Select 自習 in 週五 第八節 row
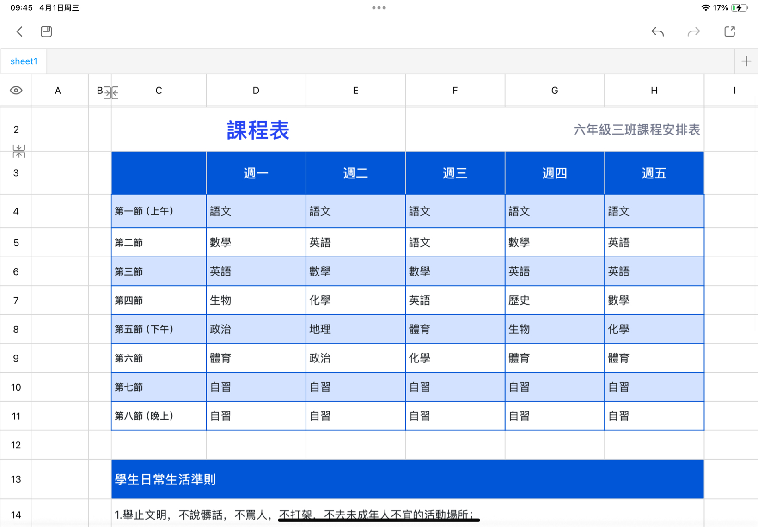758x527 pixels. point(654,416)
